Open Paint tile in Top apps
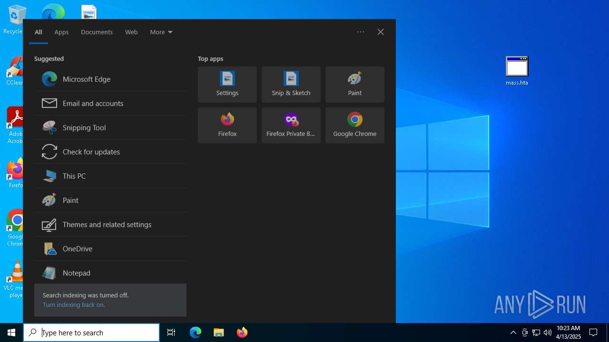The image size is (609, 342). click(x=355, y=85)
